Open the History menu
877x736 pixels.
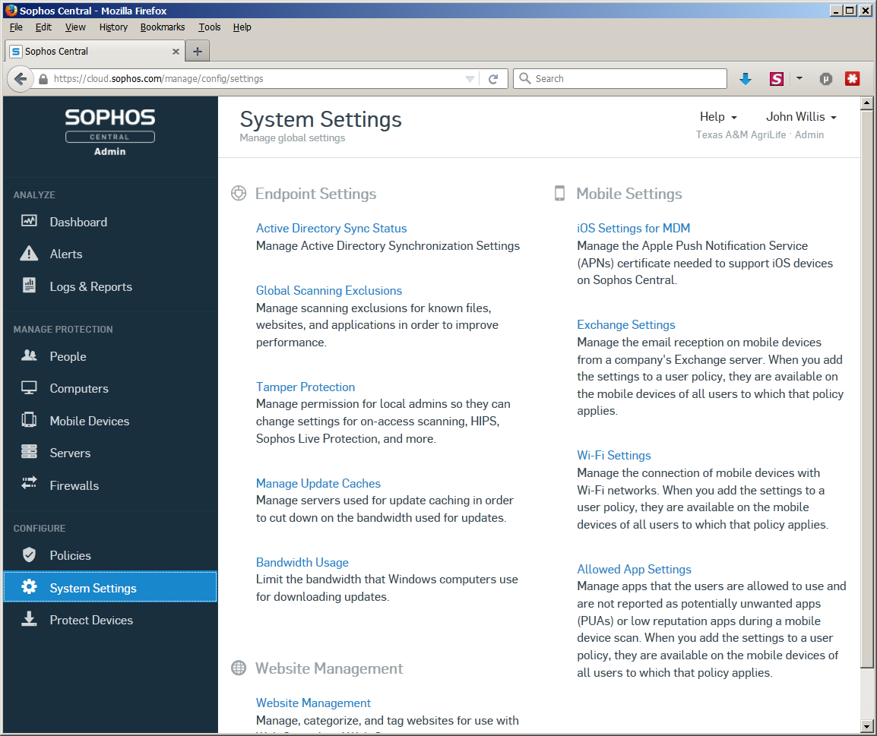point(113,27)
